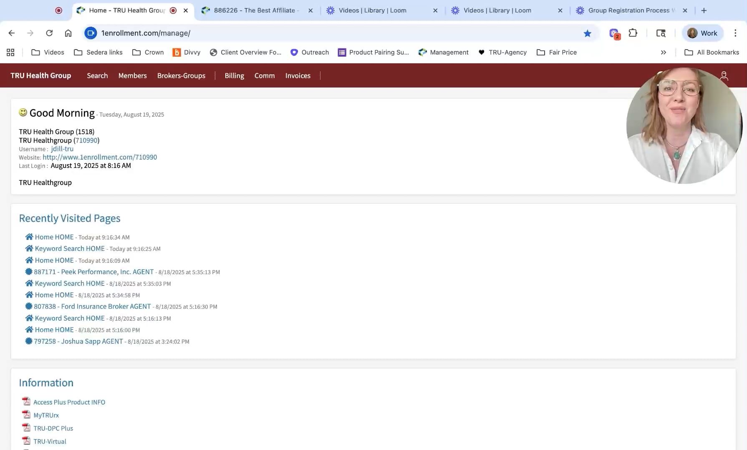Open the Billing menu
This screenshot has height=450, width=747.
tap(234, 75)
